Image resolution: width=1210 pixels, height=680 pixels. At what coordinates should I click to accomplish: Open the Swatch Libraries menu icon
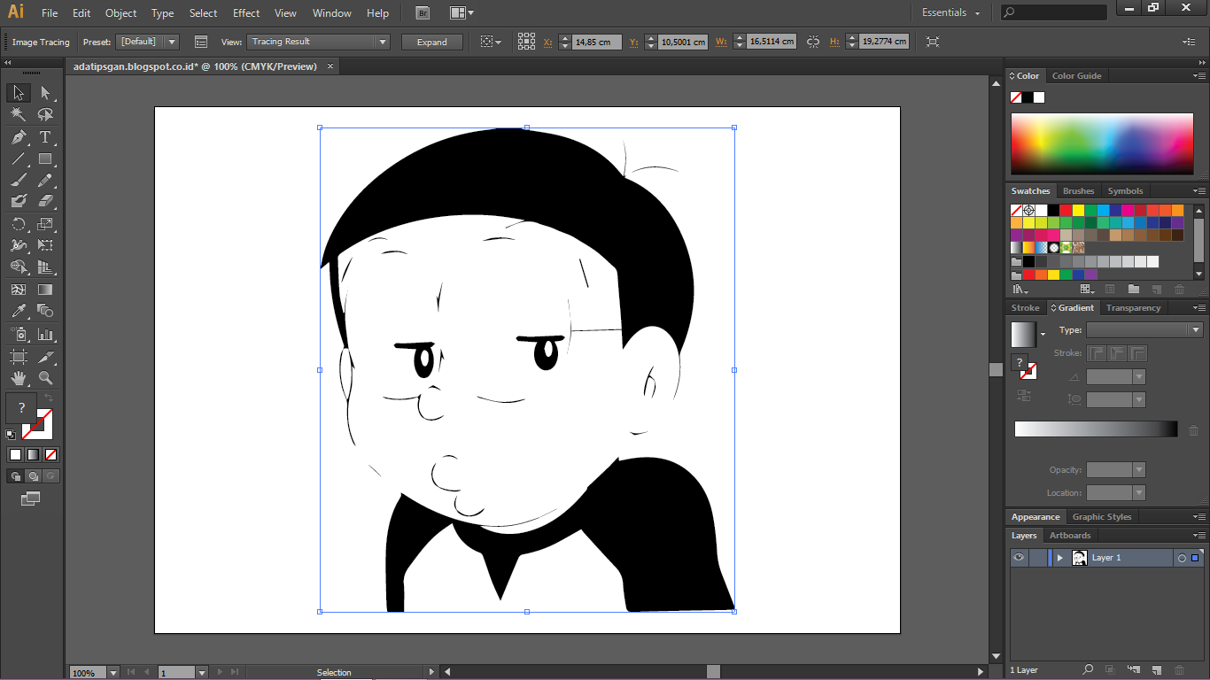coord(1019,289)
